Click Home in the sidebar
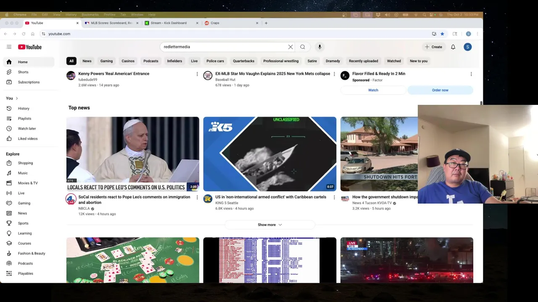This screenshot has width=538, height=302. pos(29,62)
